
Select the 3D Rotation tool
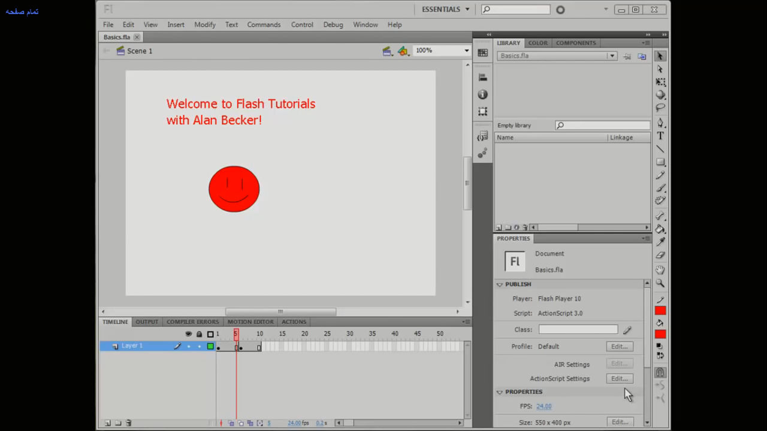click(660, 95)
